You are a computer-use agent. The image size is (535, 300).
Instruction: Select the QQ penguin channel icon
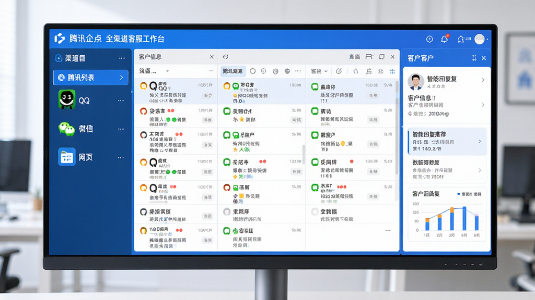(67, 99)
